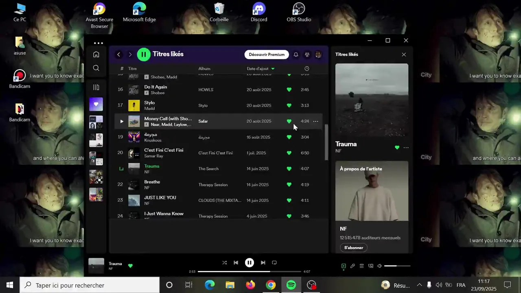Open notifications bell in Spotify header
The height and width of the screenshot is (293, 521).
pos(296,55)
